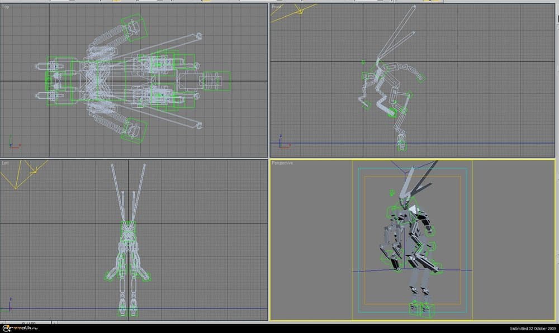Select the red X axis indicator in Top viewport
The height and width of the screenshot is (333, 559).
(19, 145)
